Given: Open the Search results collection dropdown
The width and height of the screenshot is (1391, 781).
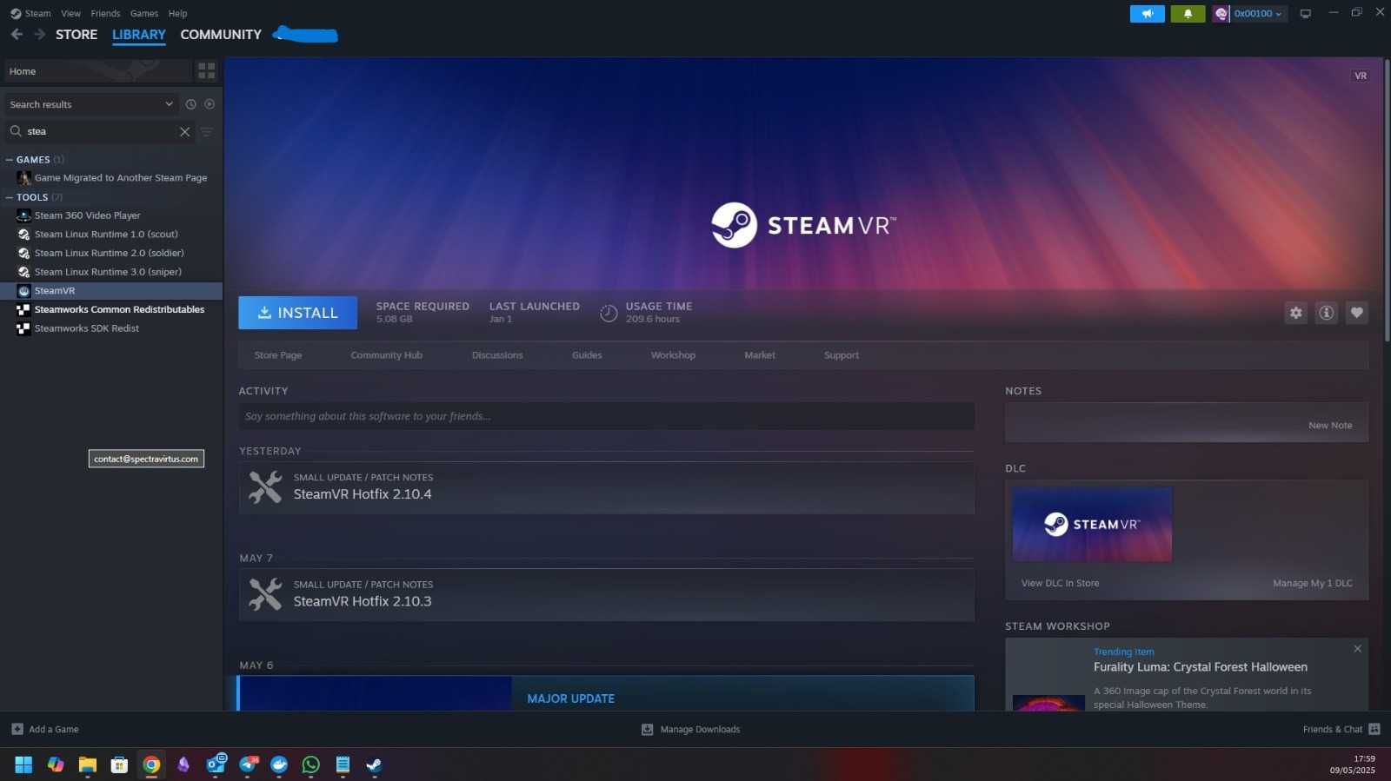Looking at the screenshot, I should point(91,104).
